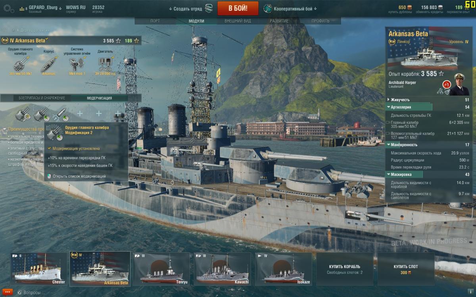Select the 305-mm/50 Mk7 main gun module
The height and width of the screenshot is (297, 476).
(x=20, y=63)
